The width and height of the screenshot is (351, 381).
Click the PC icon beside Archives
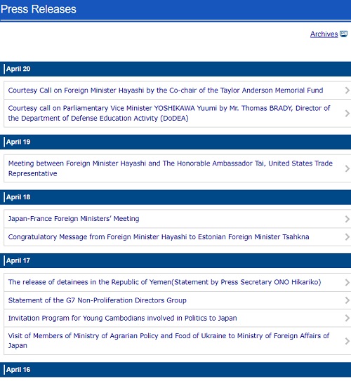coord(343,34)
